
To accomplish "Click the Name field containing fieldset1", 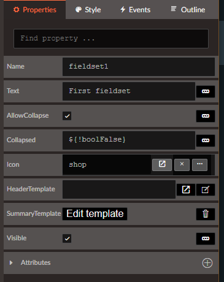I will click(x=139, y=67).
